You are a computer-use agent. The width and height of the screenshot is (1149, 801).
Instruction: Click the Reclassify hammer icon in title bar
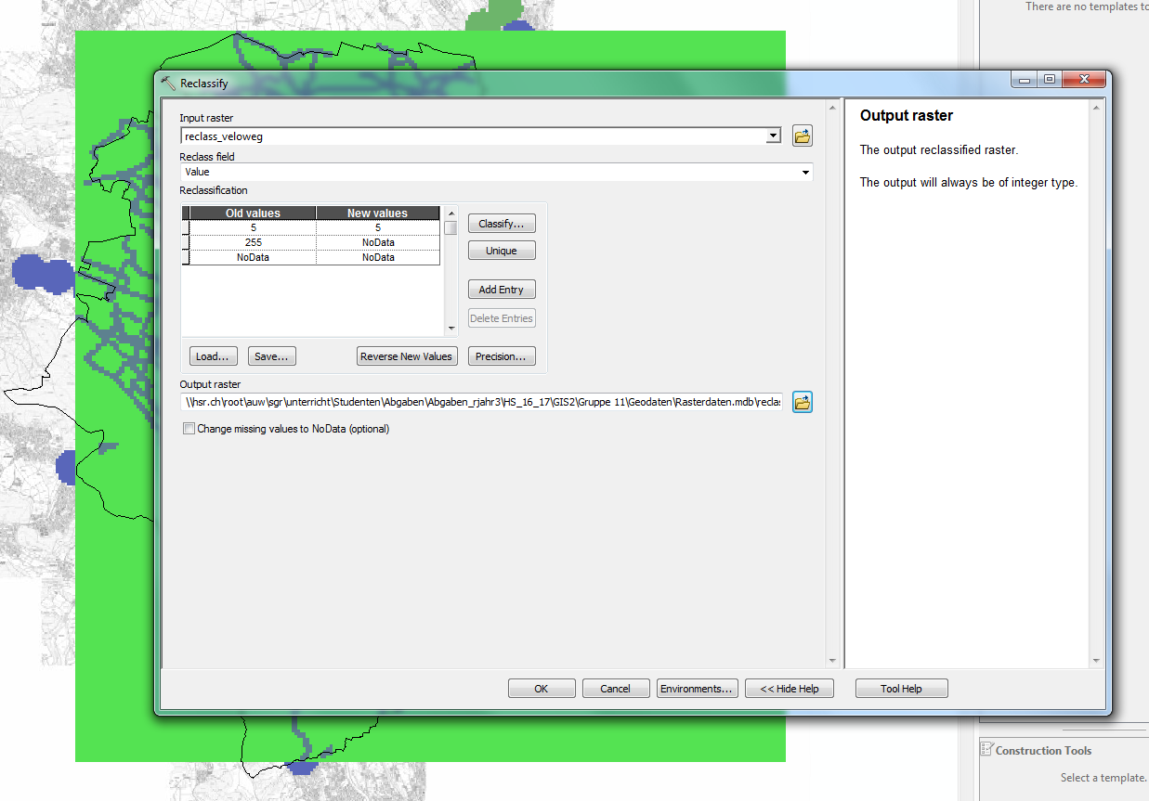[168, 83]
